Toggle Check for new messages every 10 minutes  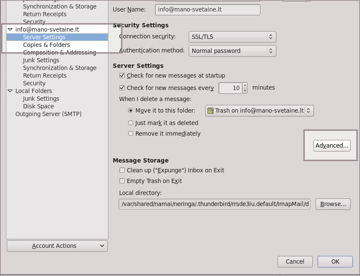pyautogui.click(x=122, y=88)
